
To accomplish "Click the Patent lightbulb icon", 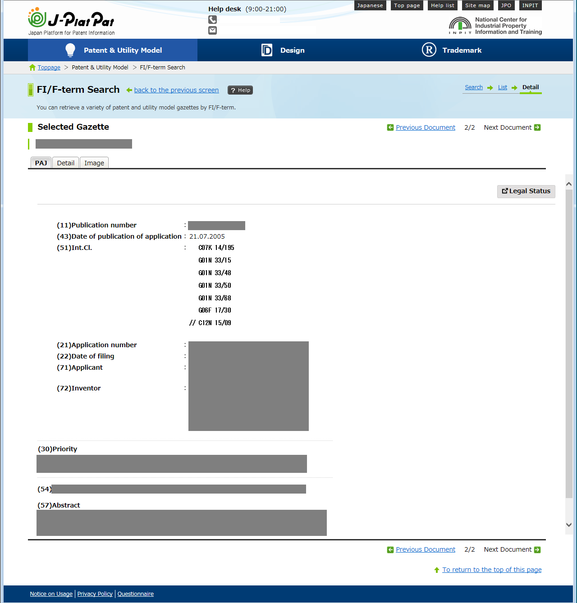I will (x=70, y=50).
